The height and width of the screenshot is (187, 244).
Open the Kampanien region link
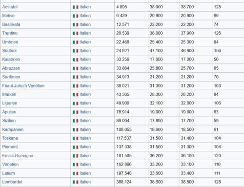(x=13, y=129)
